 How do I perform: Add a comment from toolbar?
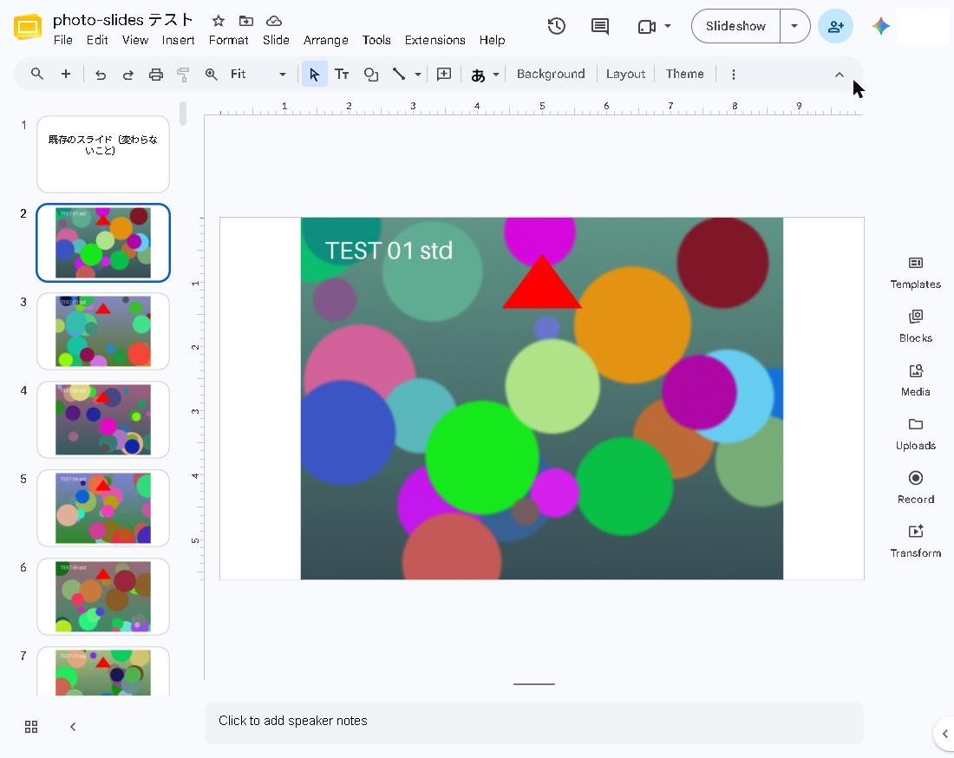coord(444,74)
